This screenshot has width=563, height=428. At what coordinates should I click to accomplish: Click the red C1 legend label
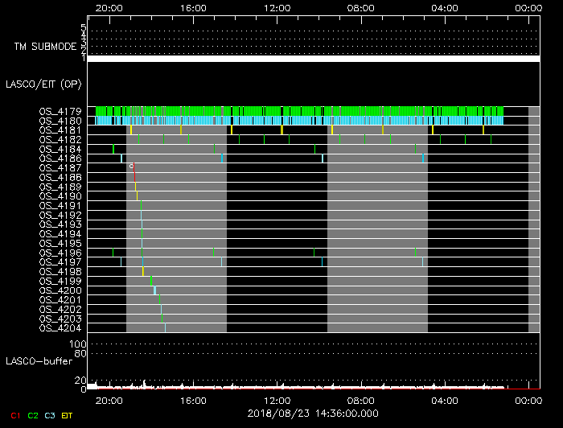[15, 415]
